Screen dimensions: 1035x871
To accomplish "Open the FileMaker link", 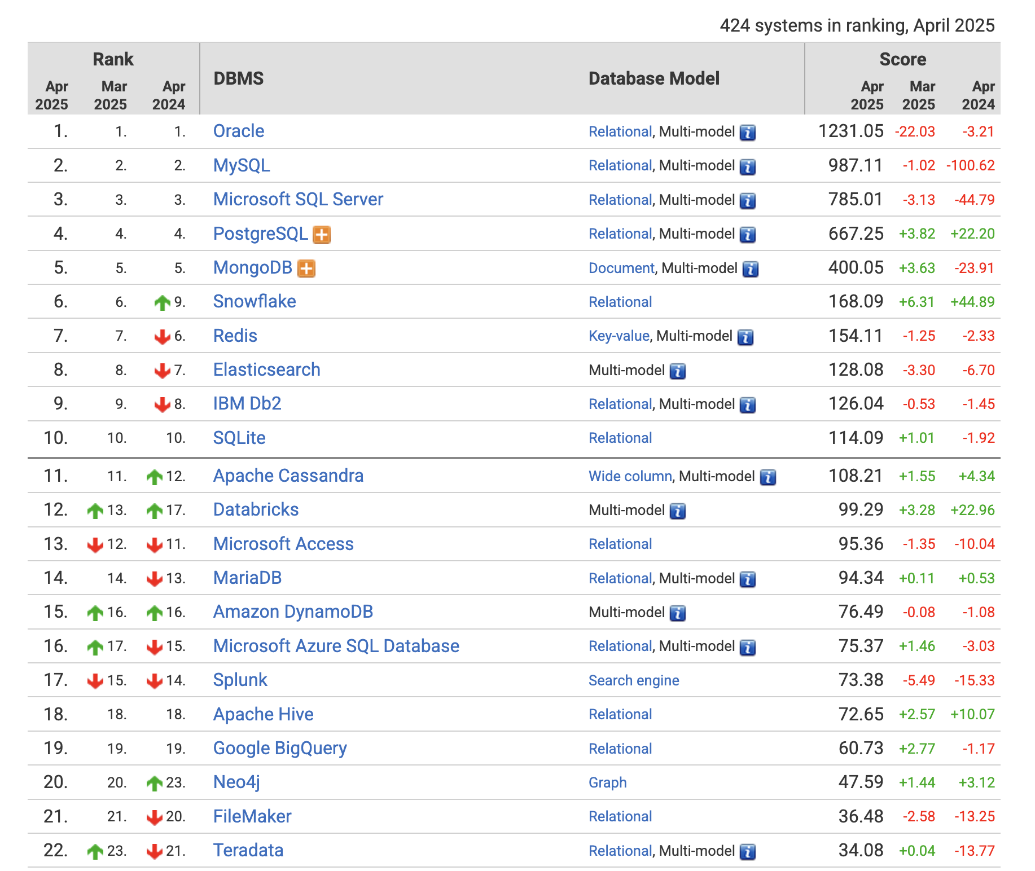I will point(252,816).
